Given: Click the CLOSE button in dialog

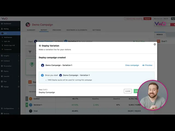Looking at the screenshot, I should [128, 91].
